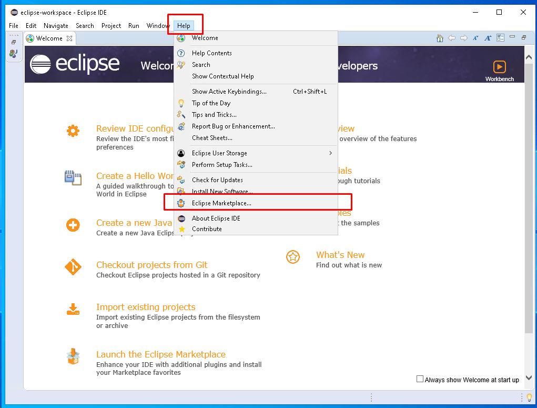Click the lightbulb icon in status bar
The image size is (537, 408).
[529, 397]
